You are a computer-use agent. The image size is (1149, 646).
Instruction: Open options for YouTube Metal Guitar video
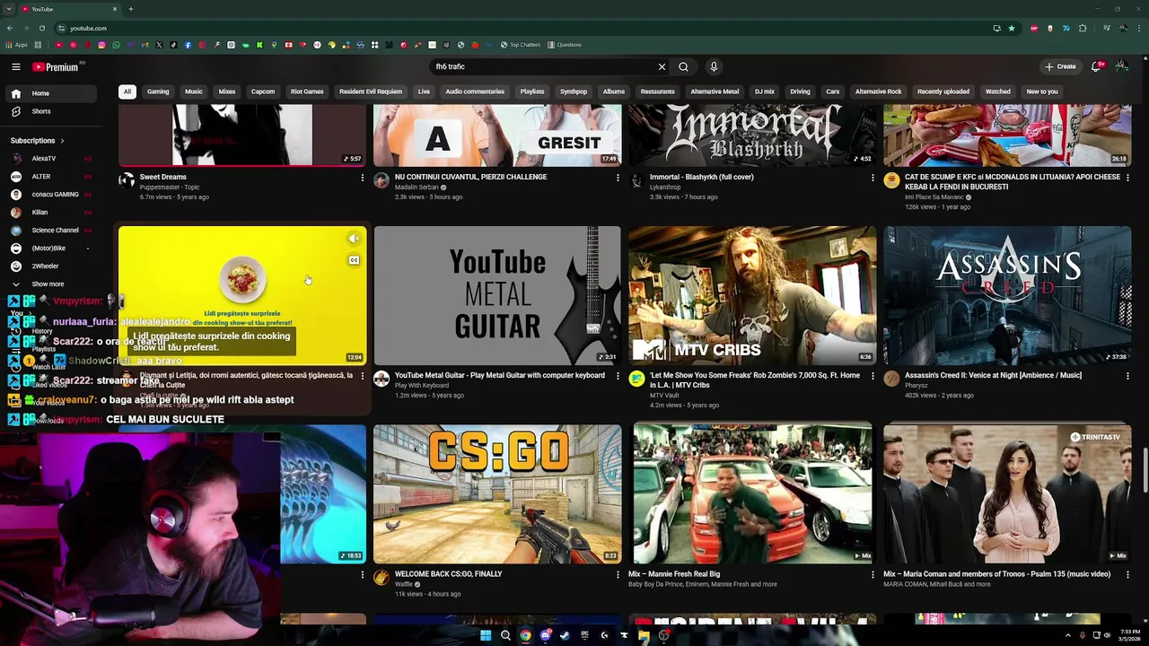click(x=617, y=376)
